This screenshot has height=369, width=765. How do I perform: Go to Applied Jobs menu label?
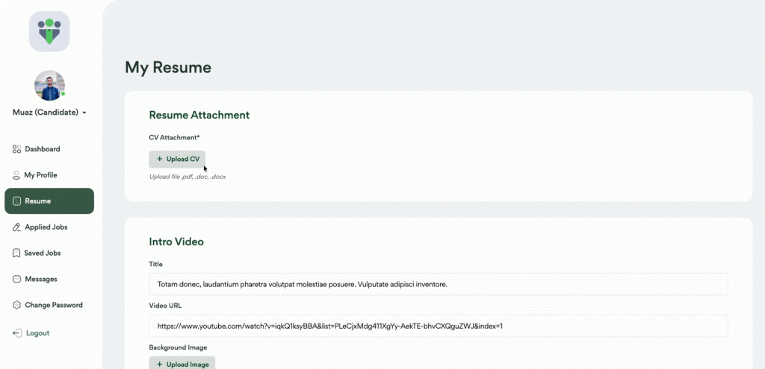(46, 227)
